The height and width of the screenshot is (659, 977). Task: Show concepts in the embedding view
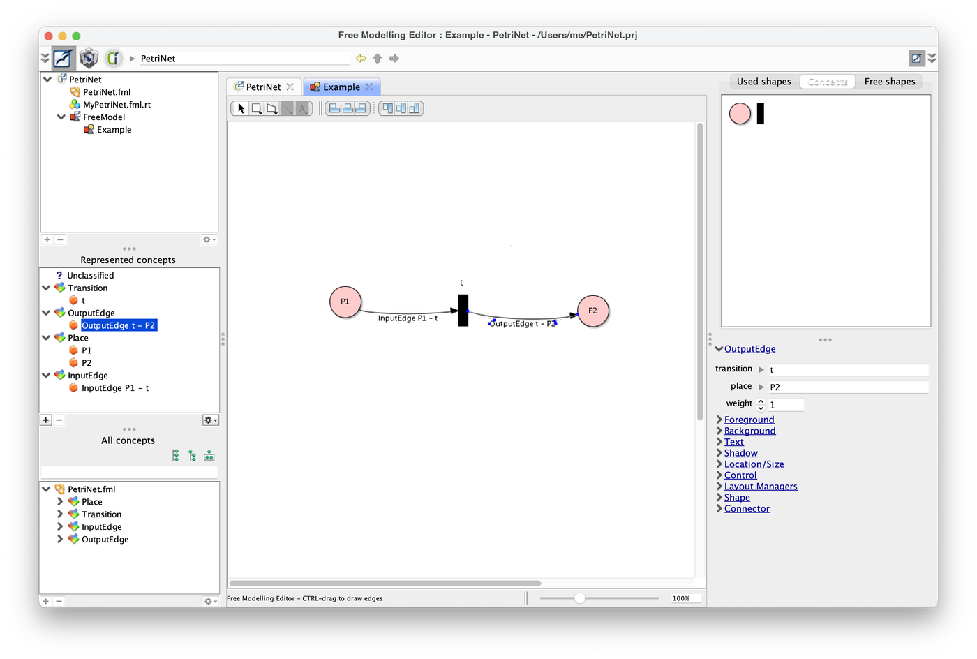(x=209, y=456)
